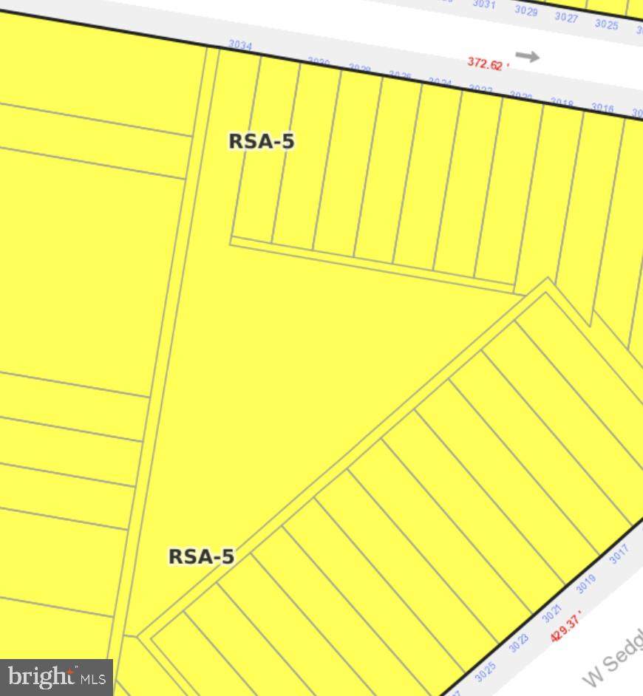Click address 3025 beside the W Sedgley street

pyautogui.click(x=485, y=672)
